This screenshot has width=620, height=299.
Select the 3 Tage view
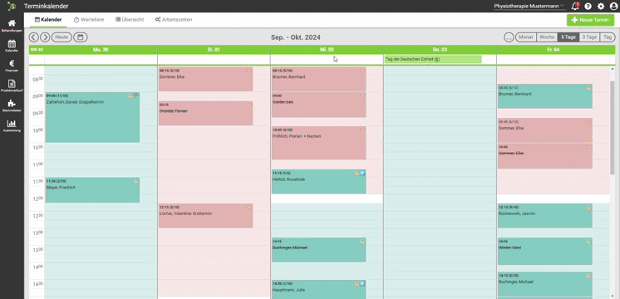click(589, 37)
